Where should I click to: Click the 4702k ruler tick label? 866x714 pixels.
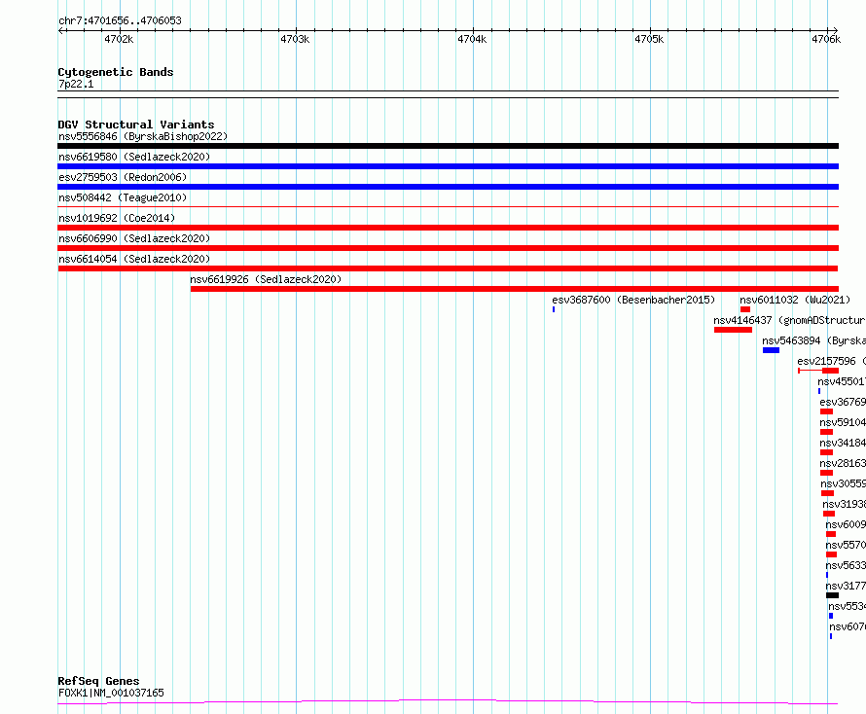coord(119,39)
